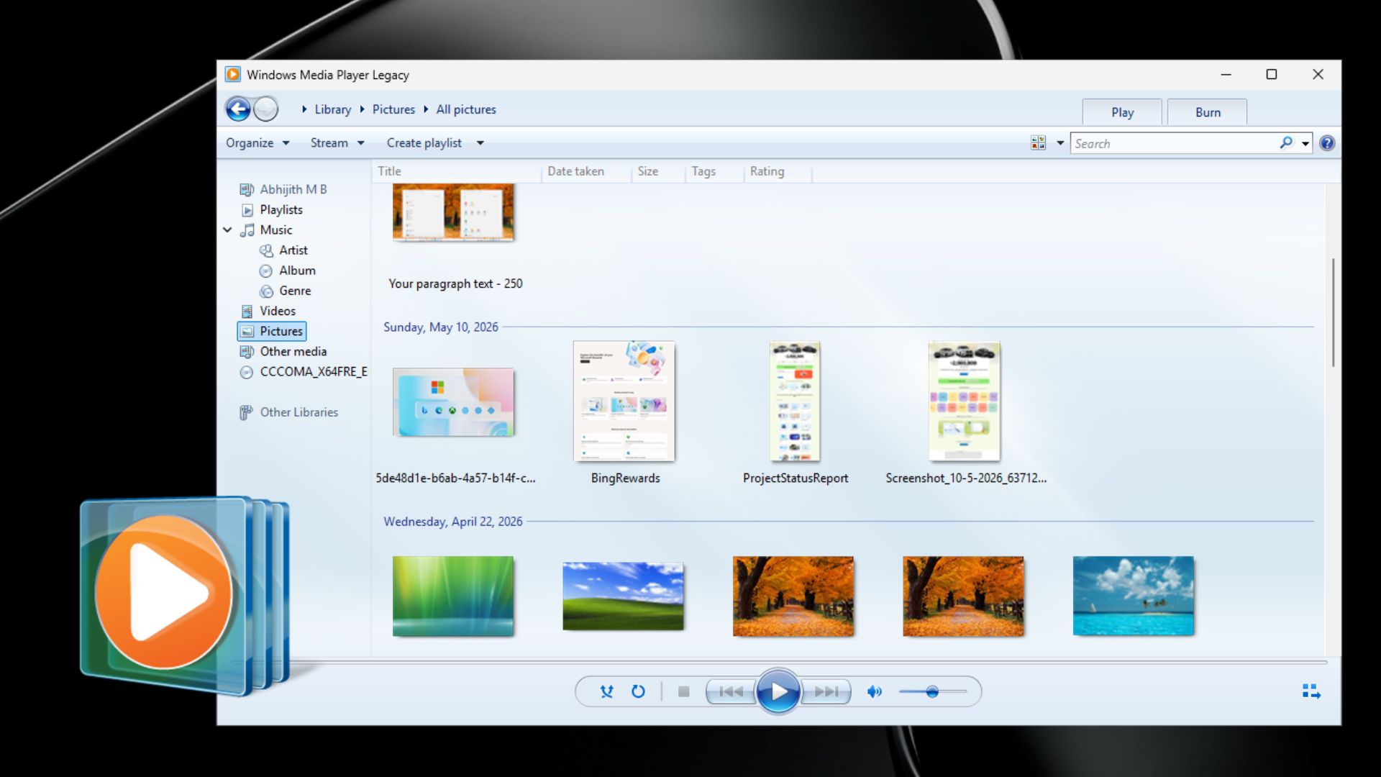Toggle shuffle playback
This screenshot has width=1381, height=777.
click(x=606, y=691)
